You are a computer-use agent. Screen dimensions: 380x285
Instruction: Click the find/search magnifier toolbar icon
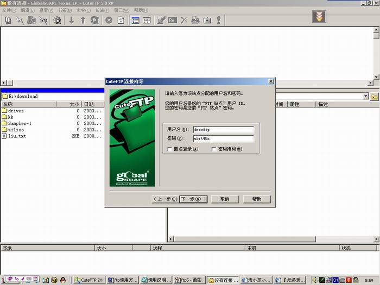[x=58, y=21]
